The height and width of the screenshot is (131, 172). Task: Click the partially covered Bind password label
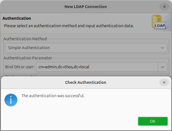tap(19, 76)
